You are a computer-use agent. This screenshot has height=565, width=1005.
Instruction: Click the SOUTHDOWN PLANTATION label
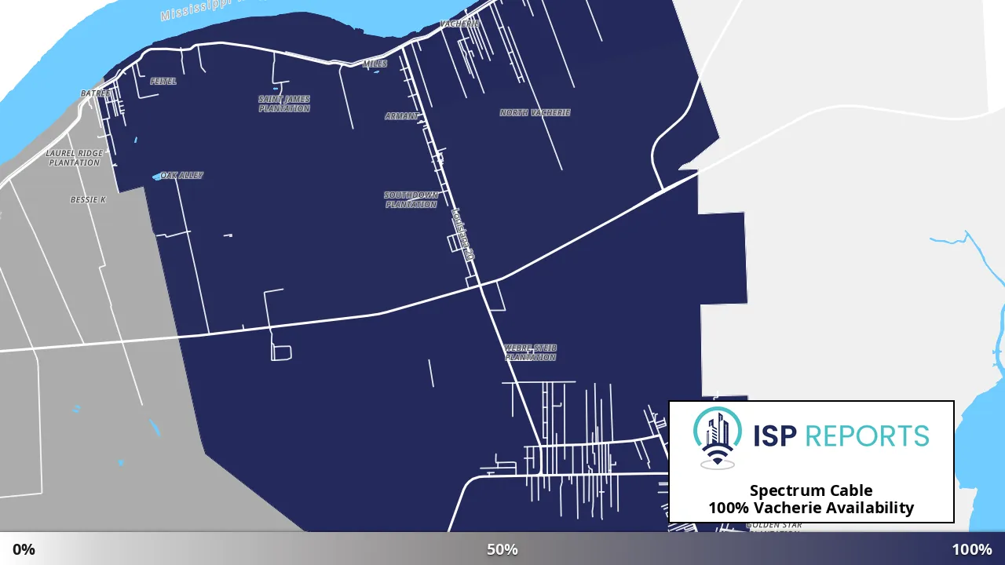click(411, 199)
